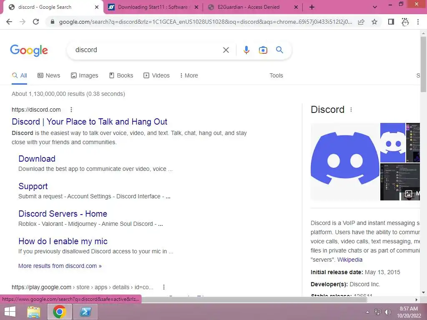Clear the search box with the X icon
This screenshot has width=427, height=320.
click(226, 50)
